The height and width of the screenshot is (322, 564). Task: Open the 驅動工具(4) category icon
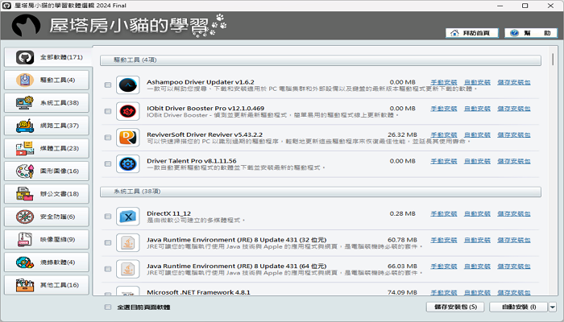click(25, 80)
